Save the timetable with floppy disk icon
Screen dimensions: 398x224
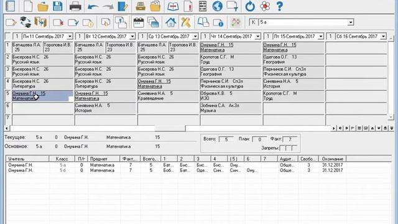(x=58, y=6)
